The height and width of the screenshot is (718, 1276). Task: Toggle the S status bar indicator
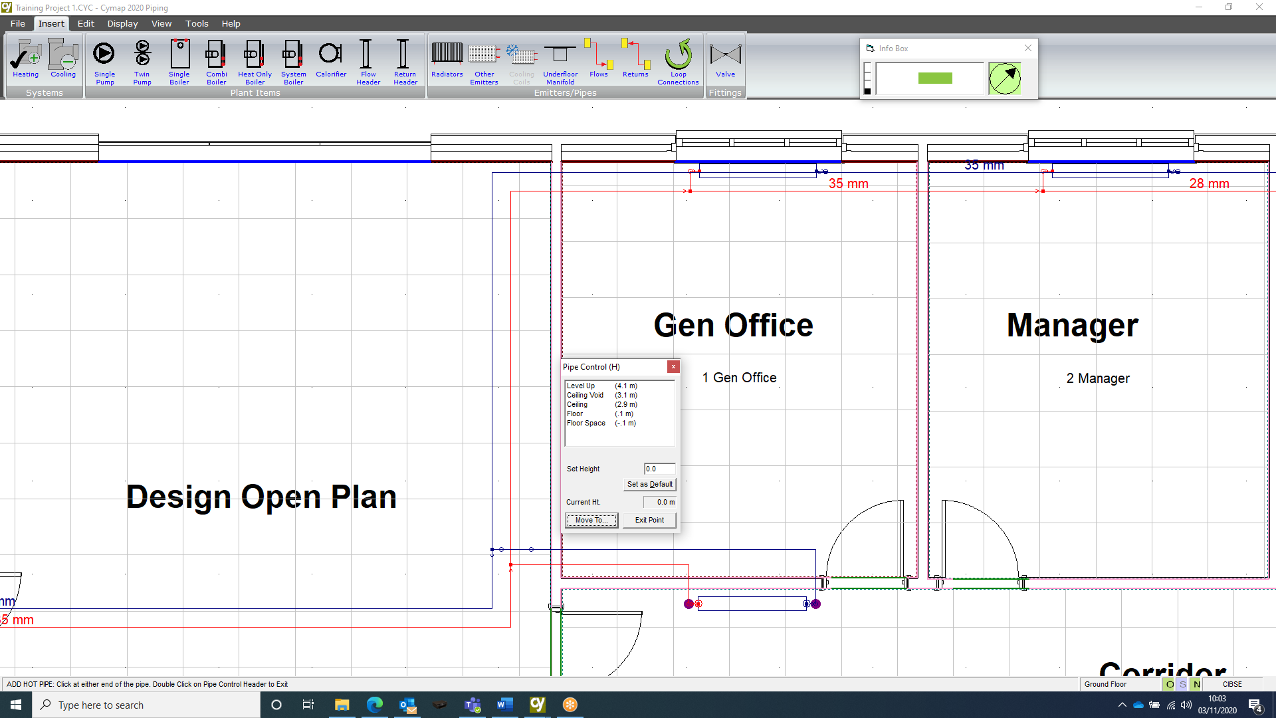(1182, 684)
